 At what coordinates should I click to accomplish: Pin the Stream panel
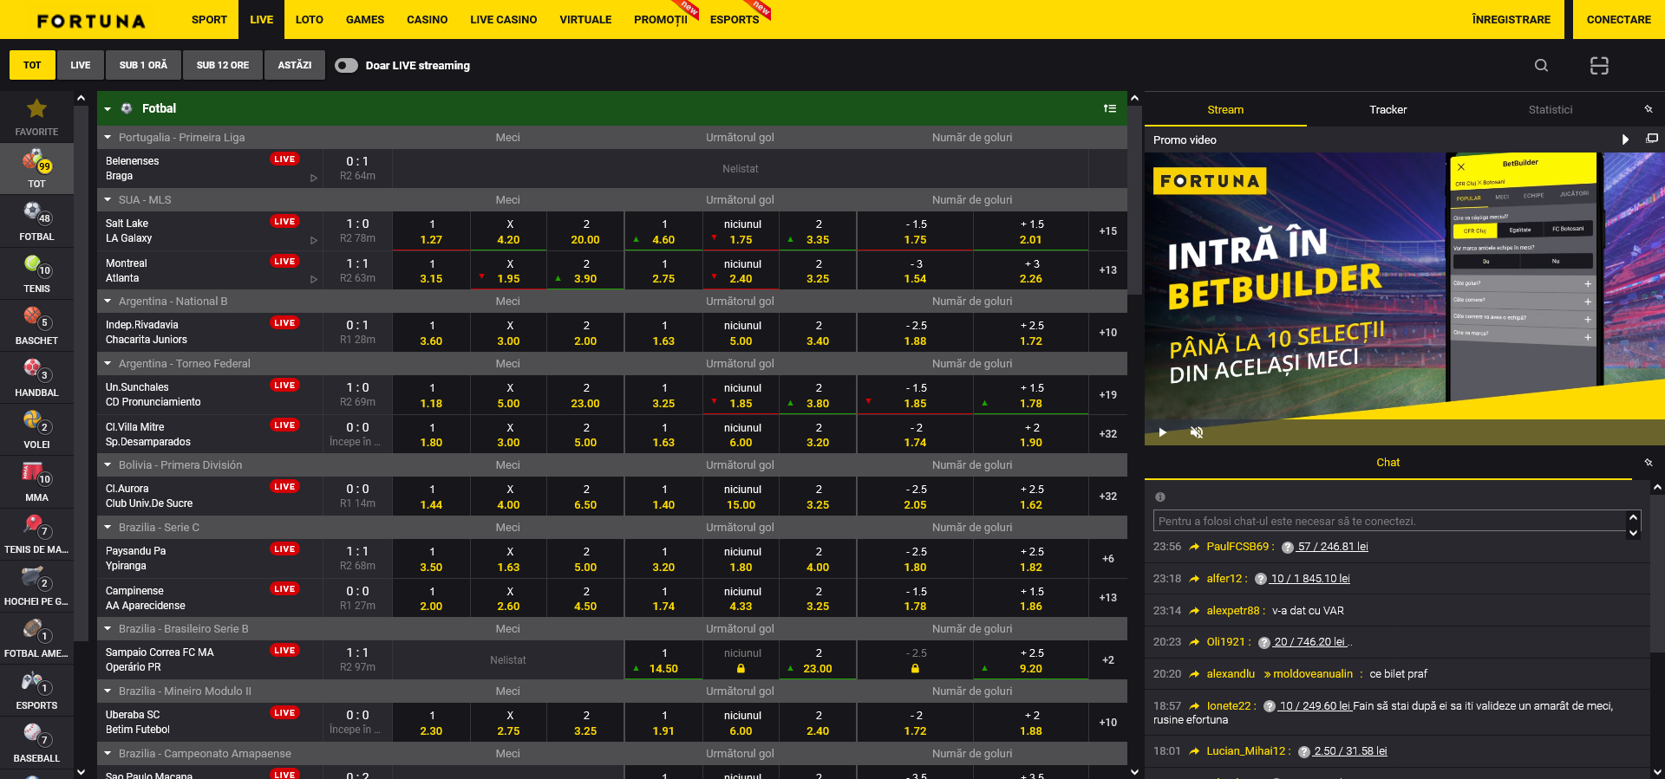click(x=1649, y=109)
